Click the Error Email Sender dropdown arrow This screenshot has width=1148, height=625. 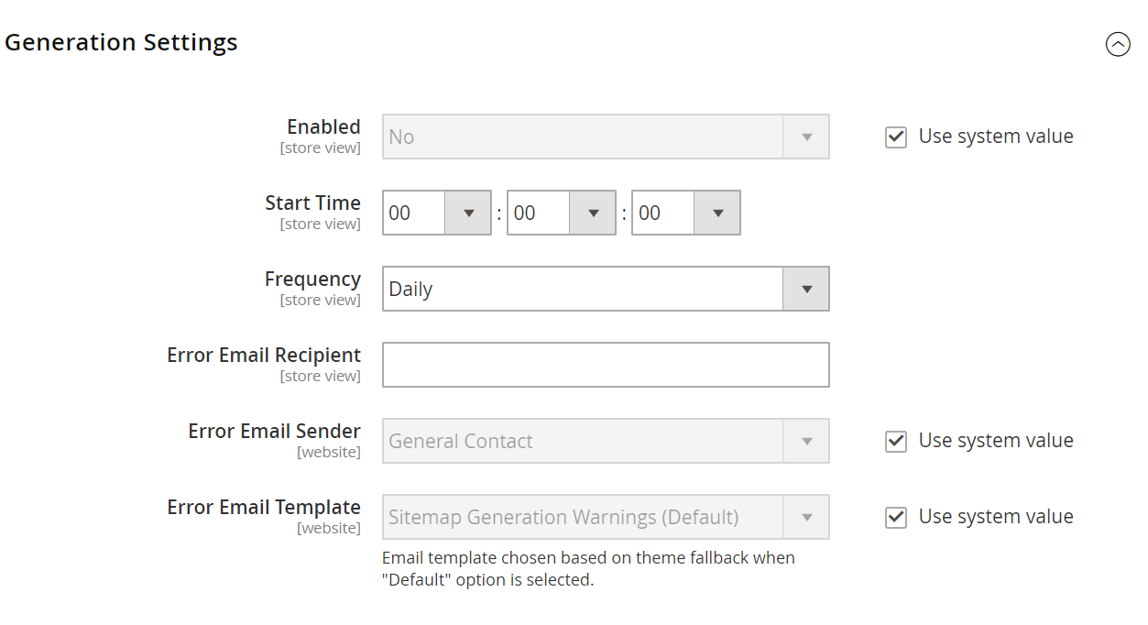(806, 441)
